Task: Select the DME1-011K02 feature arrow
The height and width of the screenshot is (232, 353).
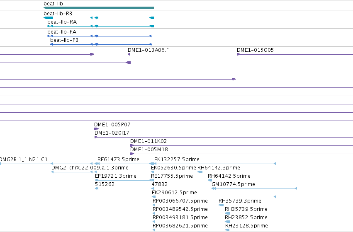Action: tap(132, 145)
